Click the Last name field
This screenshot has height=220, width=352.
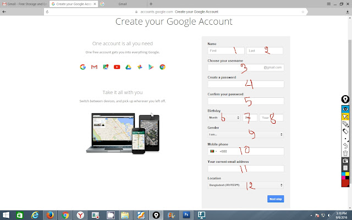pos(265,51)
